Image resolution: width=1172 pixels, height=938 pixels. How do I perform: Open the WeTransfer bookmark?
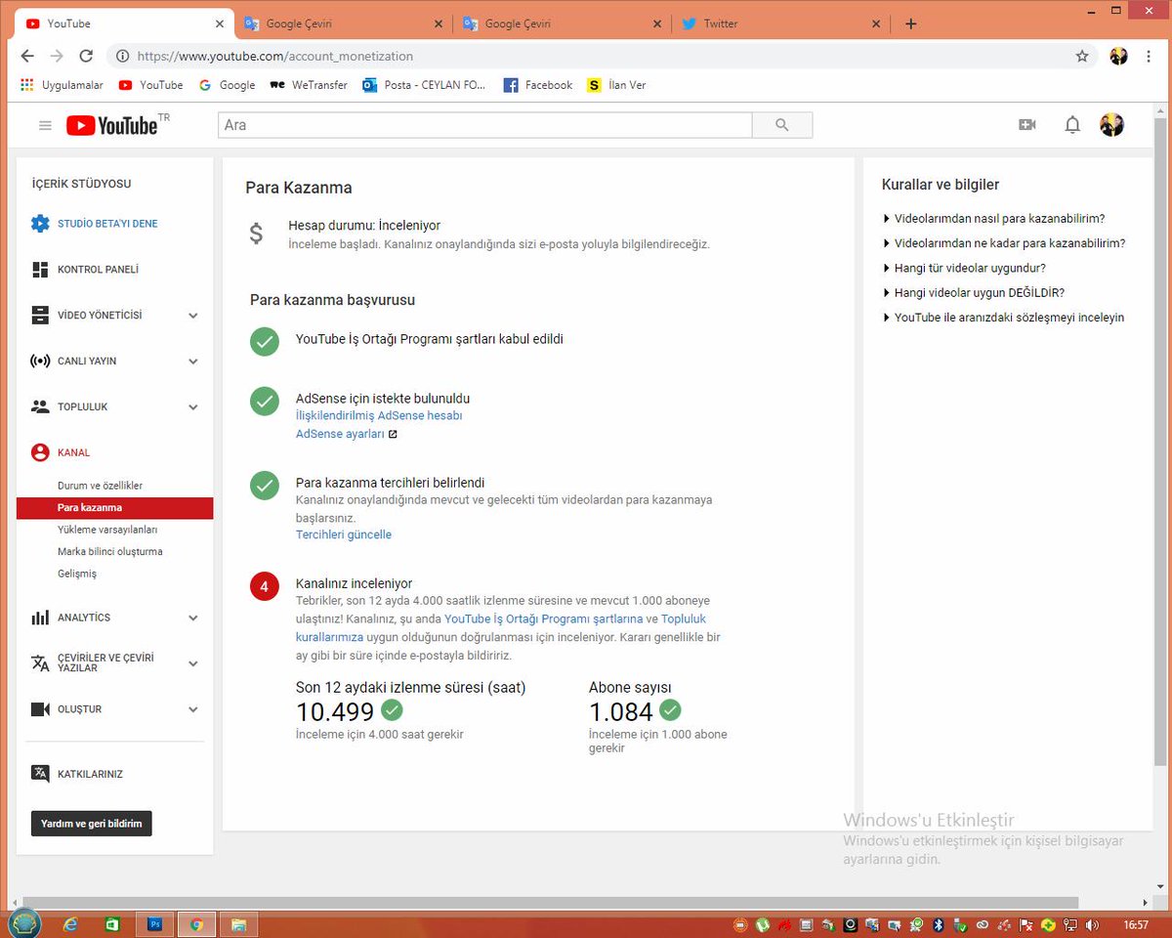308,85
